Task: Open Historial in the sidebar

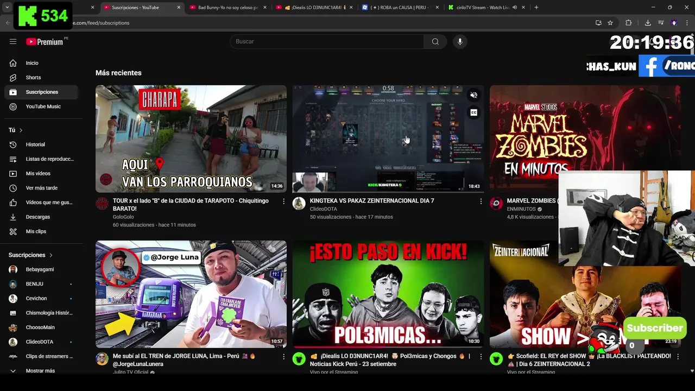Action: (x=41, y=144)
